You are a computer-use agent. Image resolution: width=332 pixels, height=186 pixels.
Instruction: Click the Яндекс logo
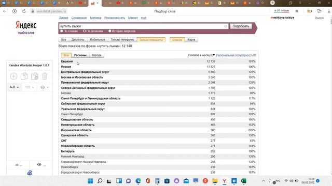26,25
